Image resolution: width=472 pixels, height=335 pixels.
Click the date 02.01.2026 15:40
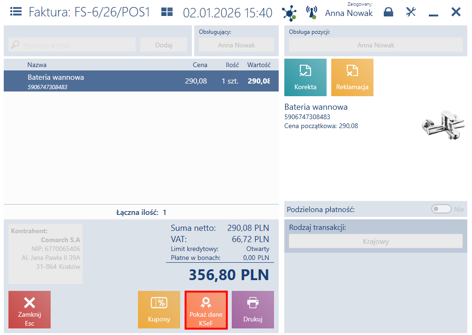point(228,13)
